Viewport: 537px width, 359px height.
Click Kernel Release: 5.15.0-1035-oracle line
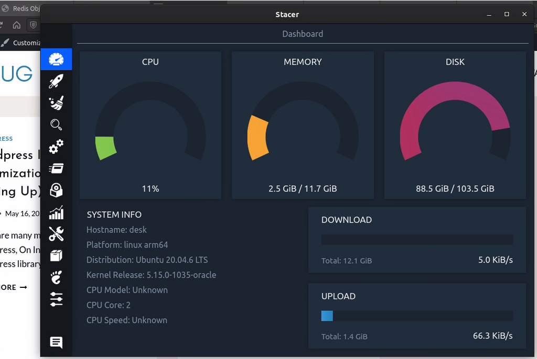[x=151, y=275]
